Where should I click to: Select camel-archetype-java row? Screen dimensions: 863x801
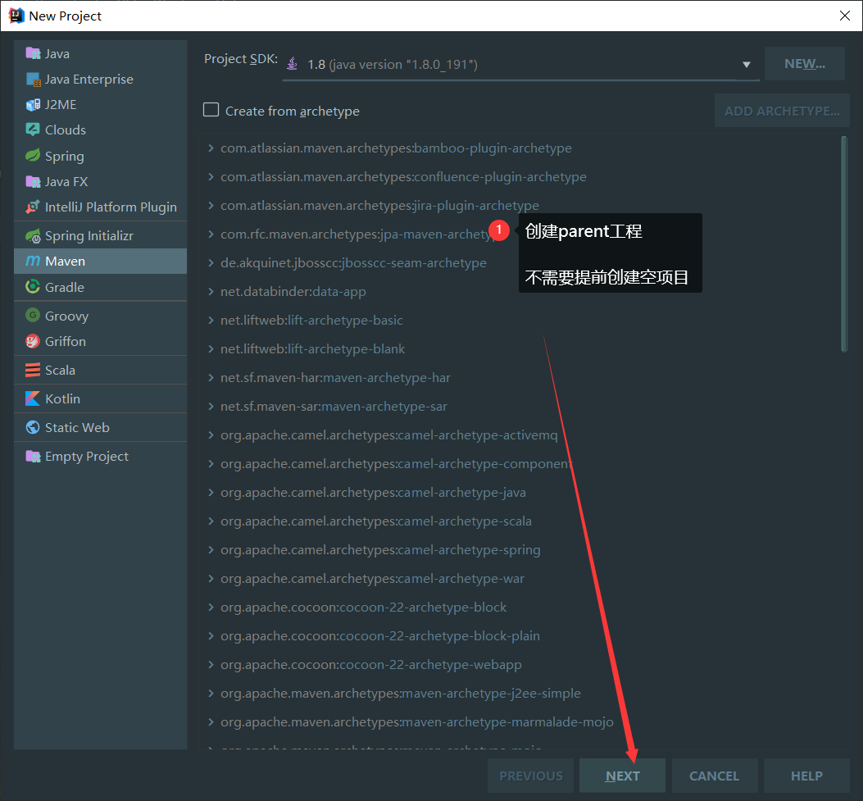tap(520, 492)
